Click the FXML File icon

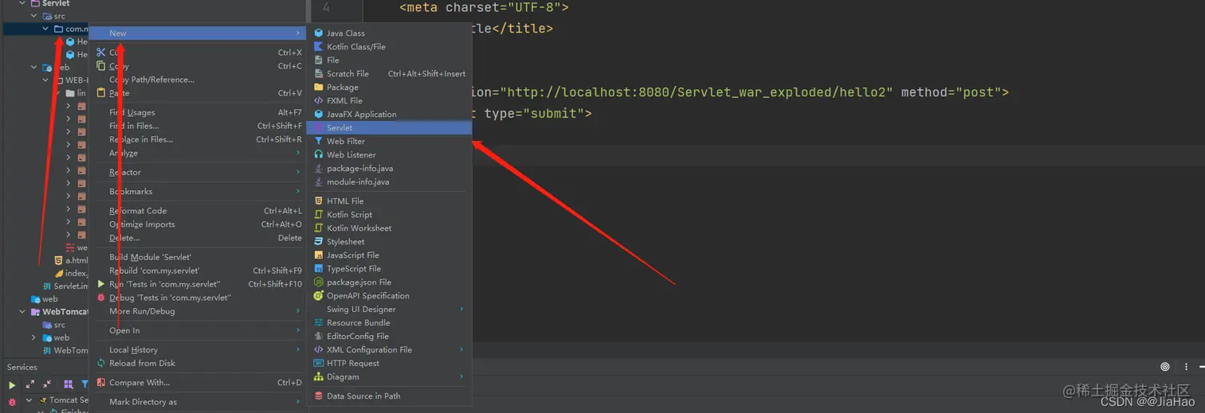point(319,101)
